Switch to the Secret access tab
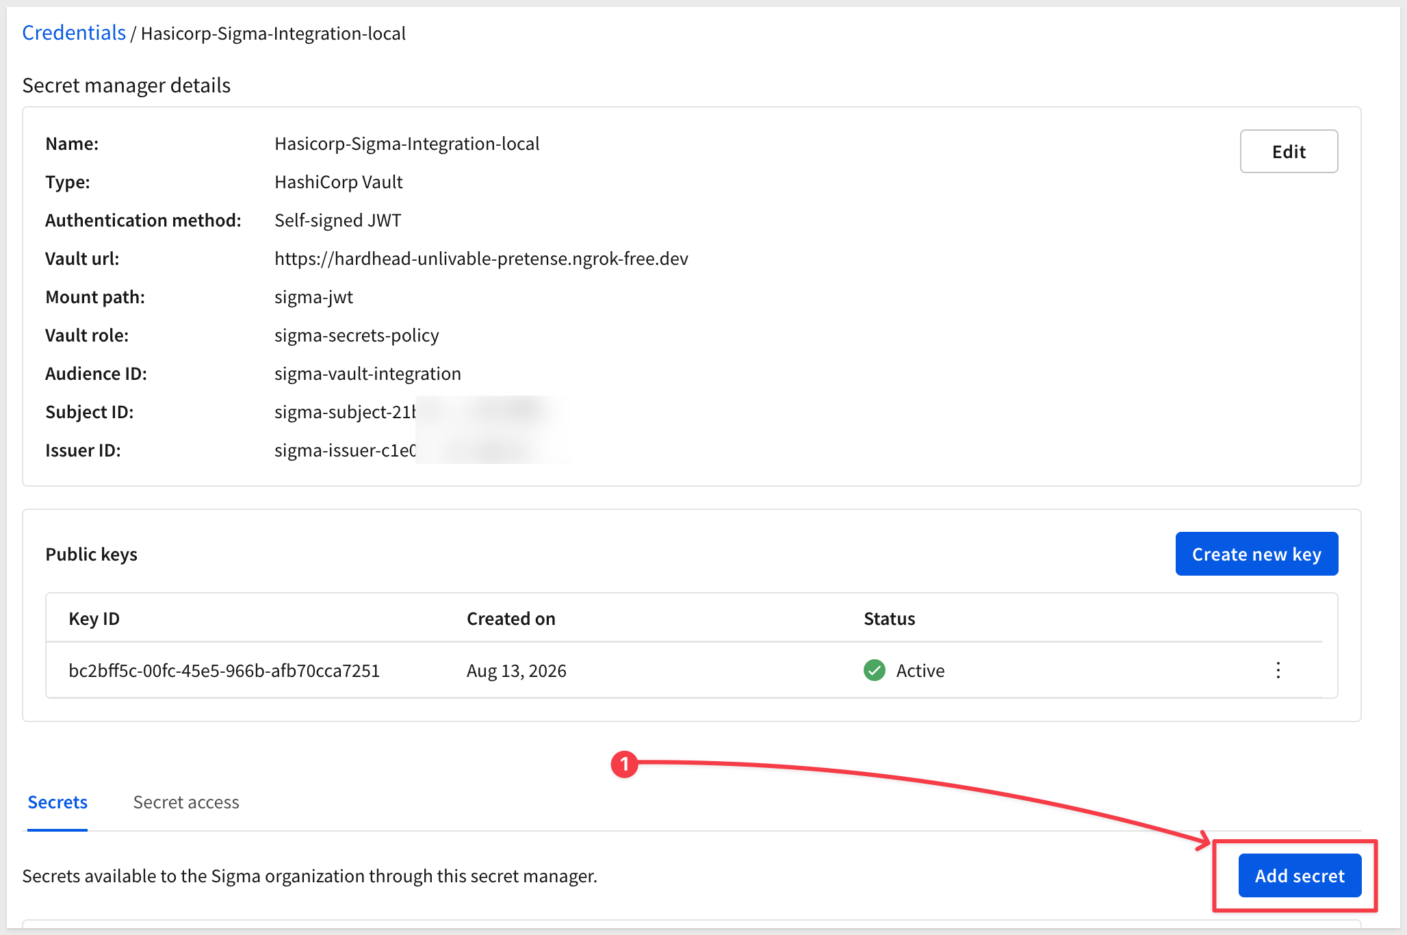Image resolution: width=1407 pixels, height=935 pixels. click(186, 802)
